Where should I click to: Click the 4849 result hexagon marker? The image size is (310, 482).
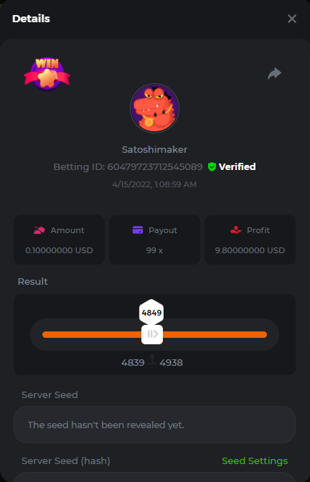point(151,313)
